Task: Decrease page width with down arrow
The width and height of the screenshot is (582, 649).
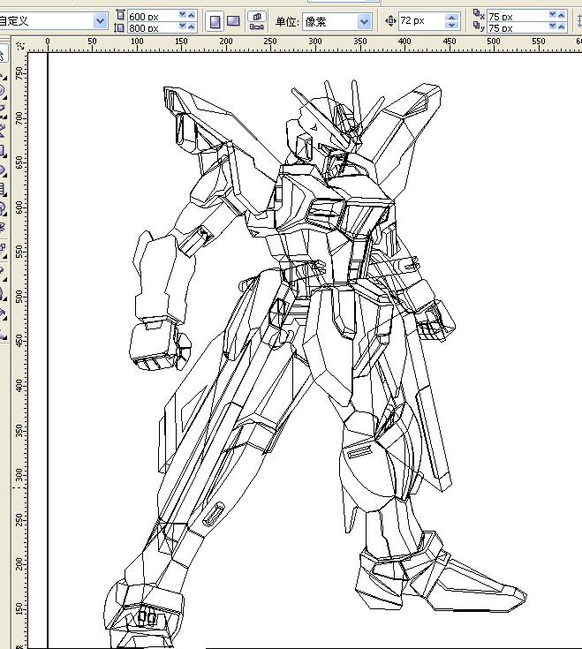Action: point(182,14)
